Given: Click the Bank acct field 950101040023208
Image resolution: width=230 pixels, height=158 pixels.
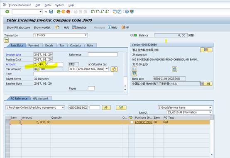Looking at the screenshot, I should (169, 79).
